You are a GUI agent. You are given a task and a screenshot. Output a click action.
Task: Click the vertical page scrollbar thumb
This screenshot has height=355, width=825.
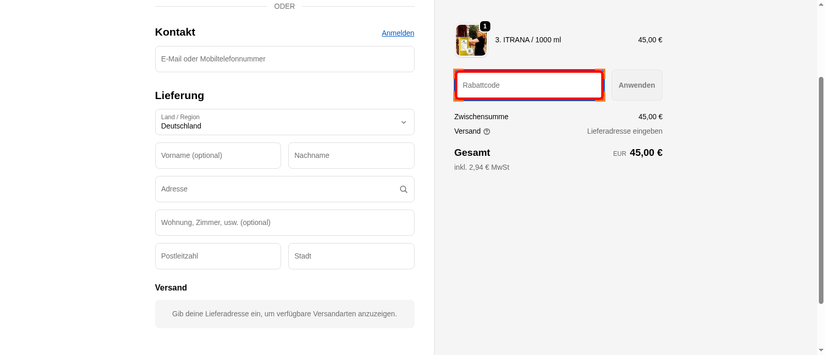(821, 191)
